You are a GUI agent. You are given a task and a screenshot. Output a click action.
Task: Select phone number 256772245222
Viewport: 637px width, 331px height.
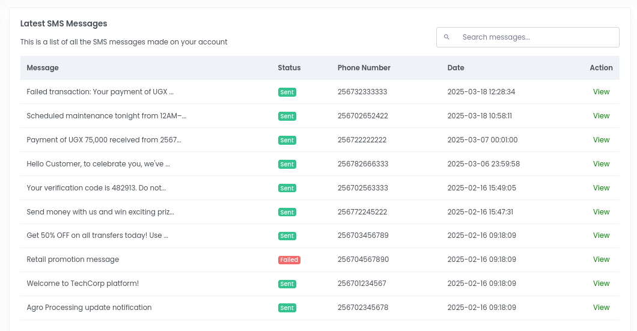(x=362, y=211)
